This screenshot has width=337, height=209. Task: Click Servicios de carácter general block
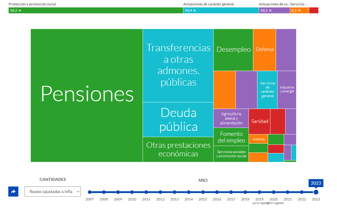[267, 90]
